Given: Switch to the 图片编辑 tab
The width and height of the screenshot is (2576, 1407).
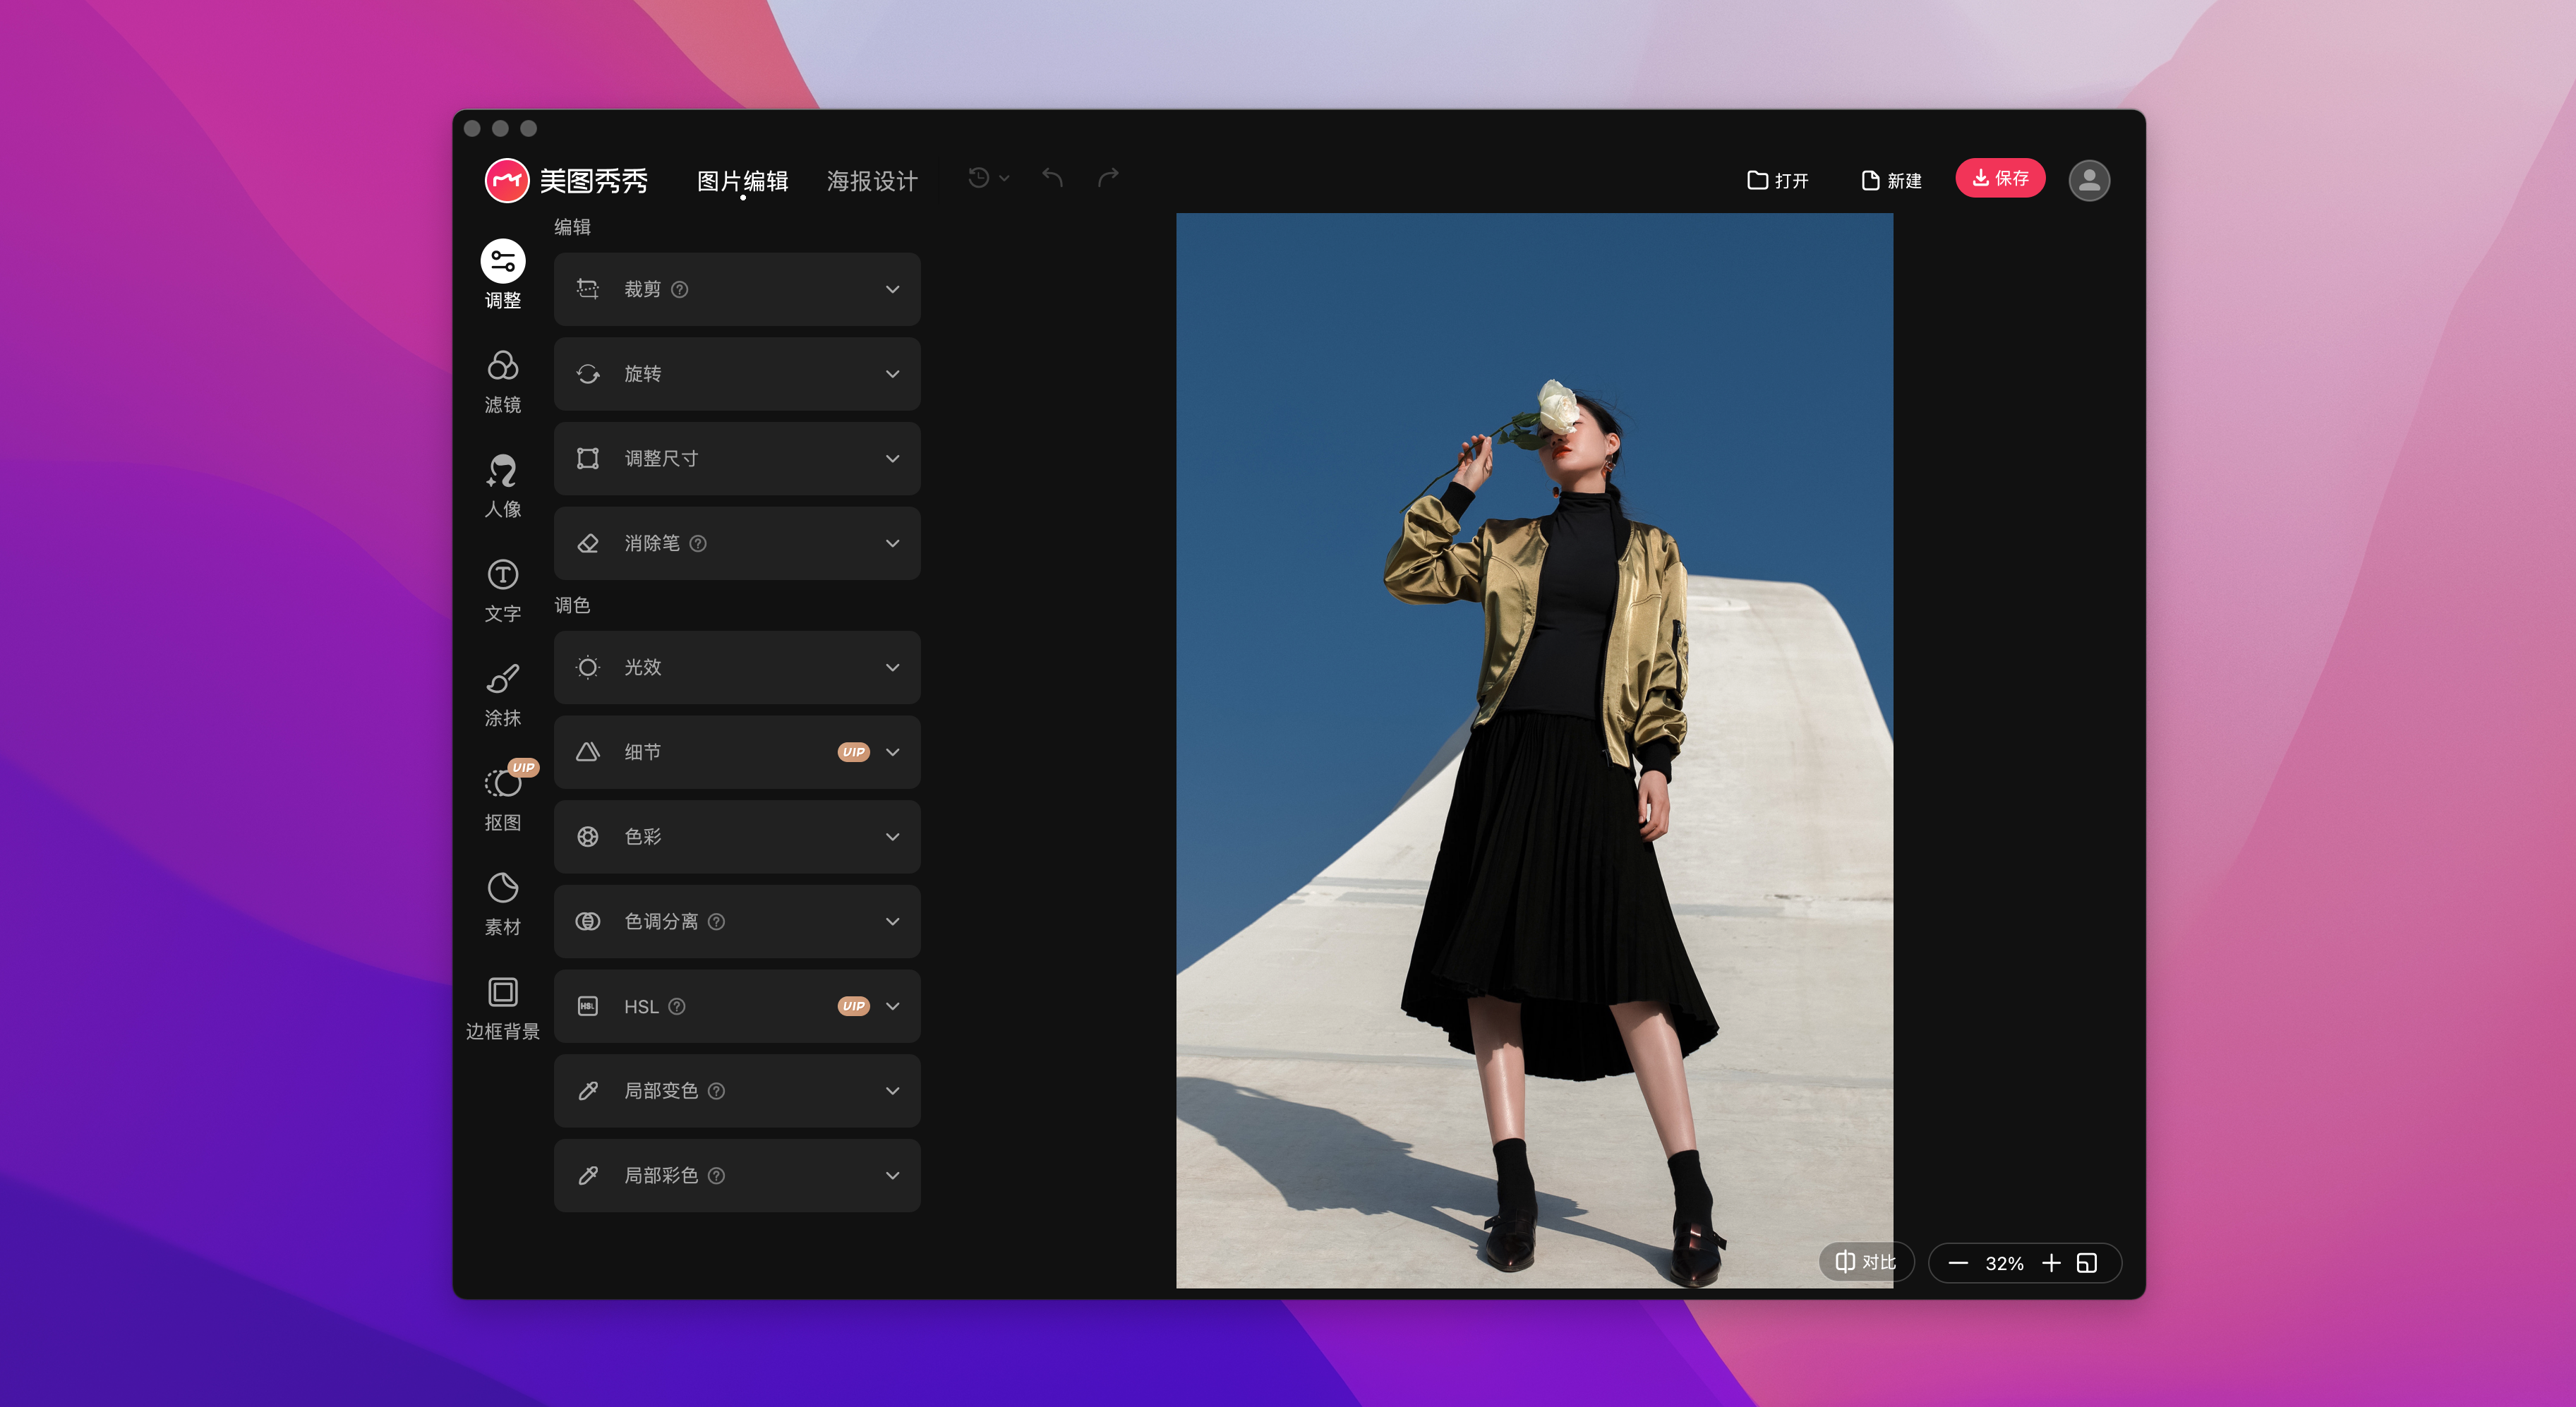Looking at the screenshot, I should pos(742,181).
